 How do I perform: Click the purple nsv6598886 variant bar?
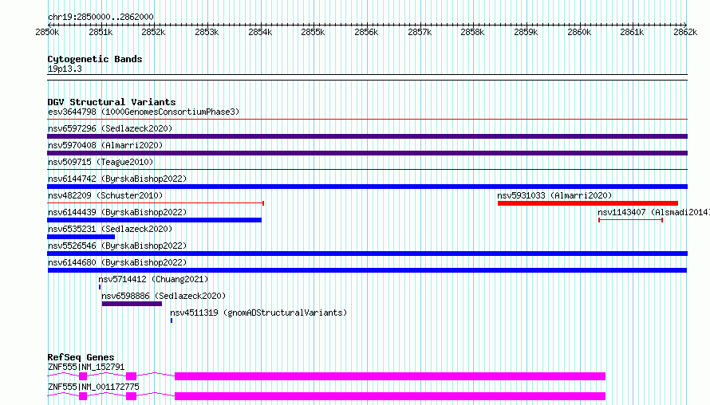132,304
